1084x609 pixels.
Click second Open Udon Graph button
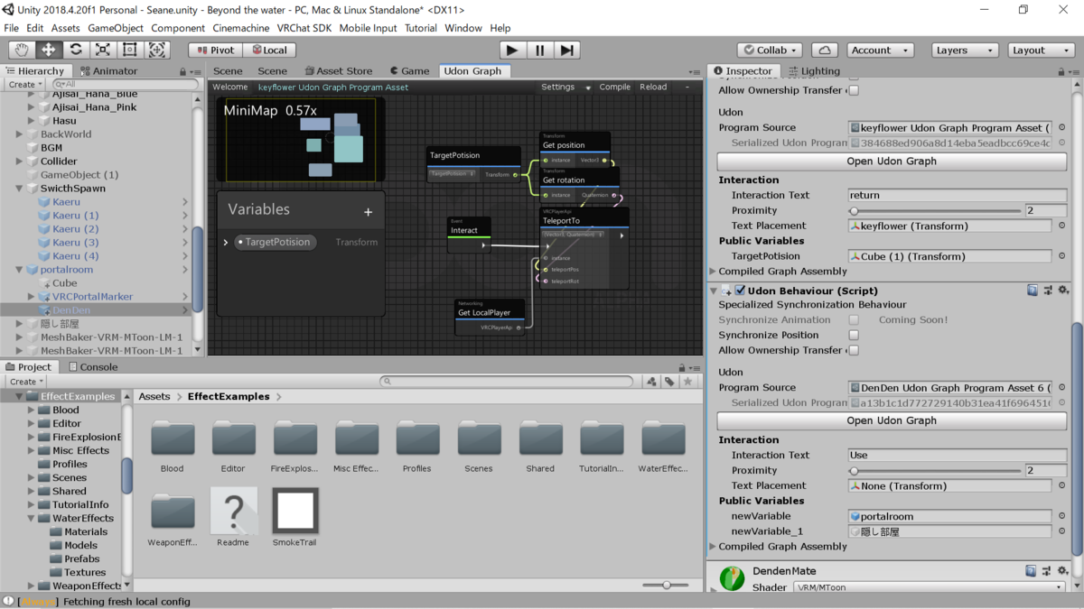(892, 420)
